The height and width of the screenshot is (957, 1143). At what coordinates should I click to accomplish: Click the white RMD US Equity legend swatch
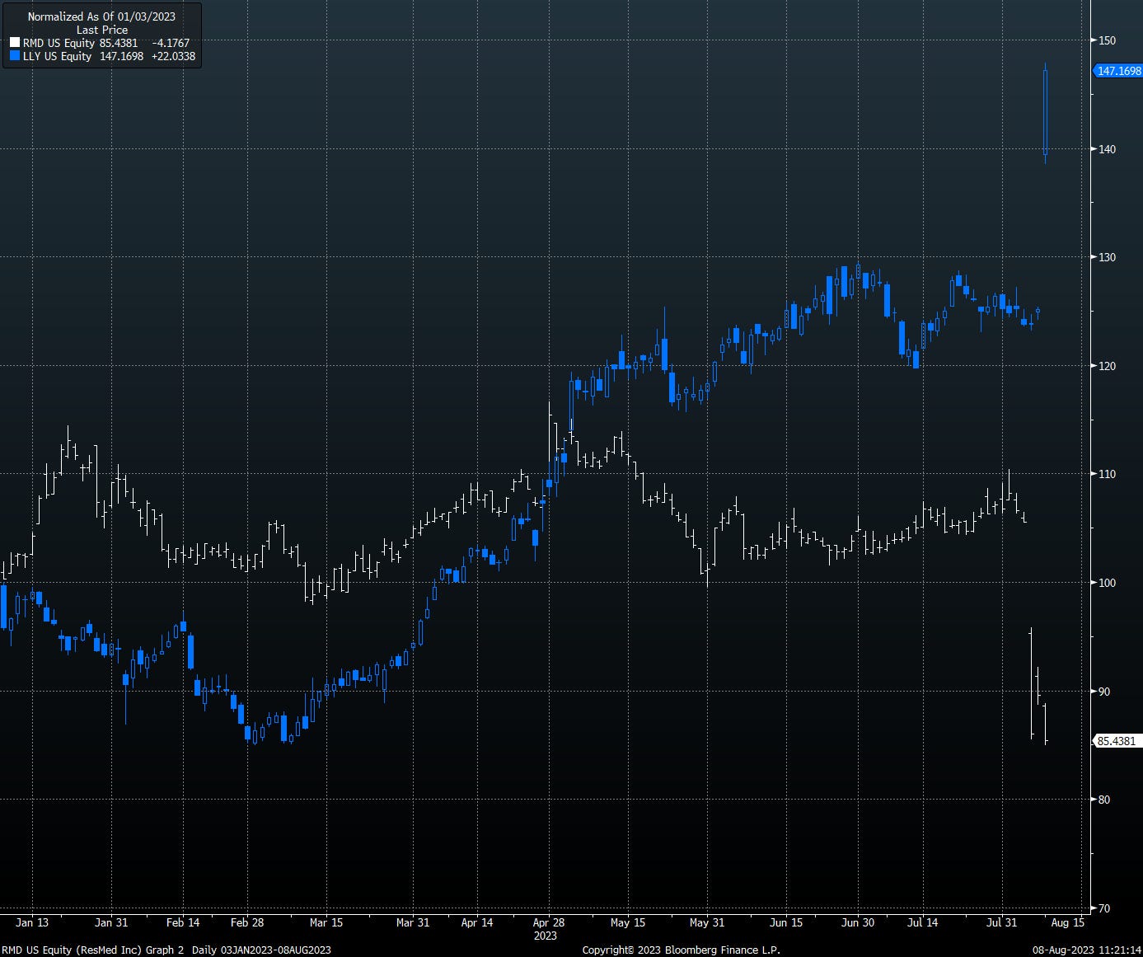pos(15,43)
